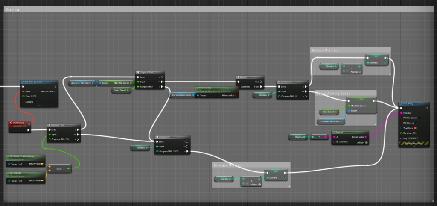Viewport: 437px width, 206px height.
Task: Click the Print String output exec pin
Action: (x=426, y=108)
